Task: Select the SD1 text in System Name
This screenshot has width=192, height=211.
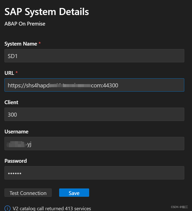Action: [12, 56]
